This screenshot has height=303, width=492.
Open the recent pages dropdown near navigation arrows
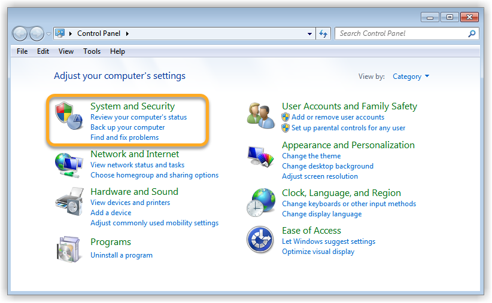click(48, 33)
